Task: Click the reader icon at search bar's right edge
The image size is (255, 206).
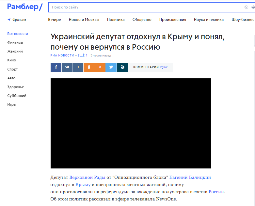Action: point(252,7)
